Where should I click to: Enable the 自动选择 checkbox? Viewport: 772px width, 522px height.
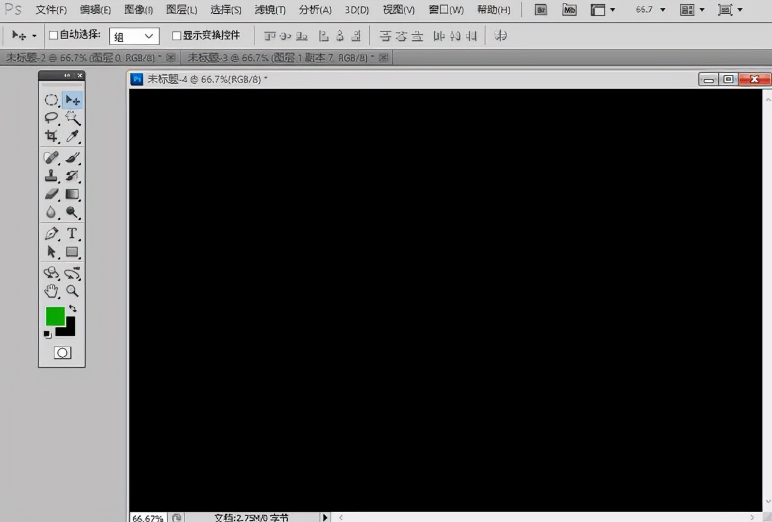pos(52,35)
